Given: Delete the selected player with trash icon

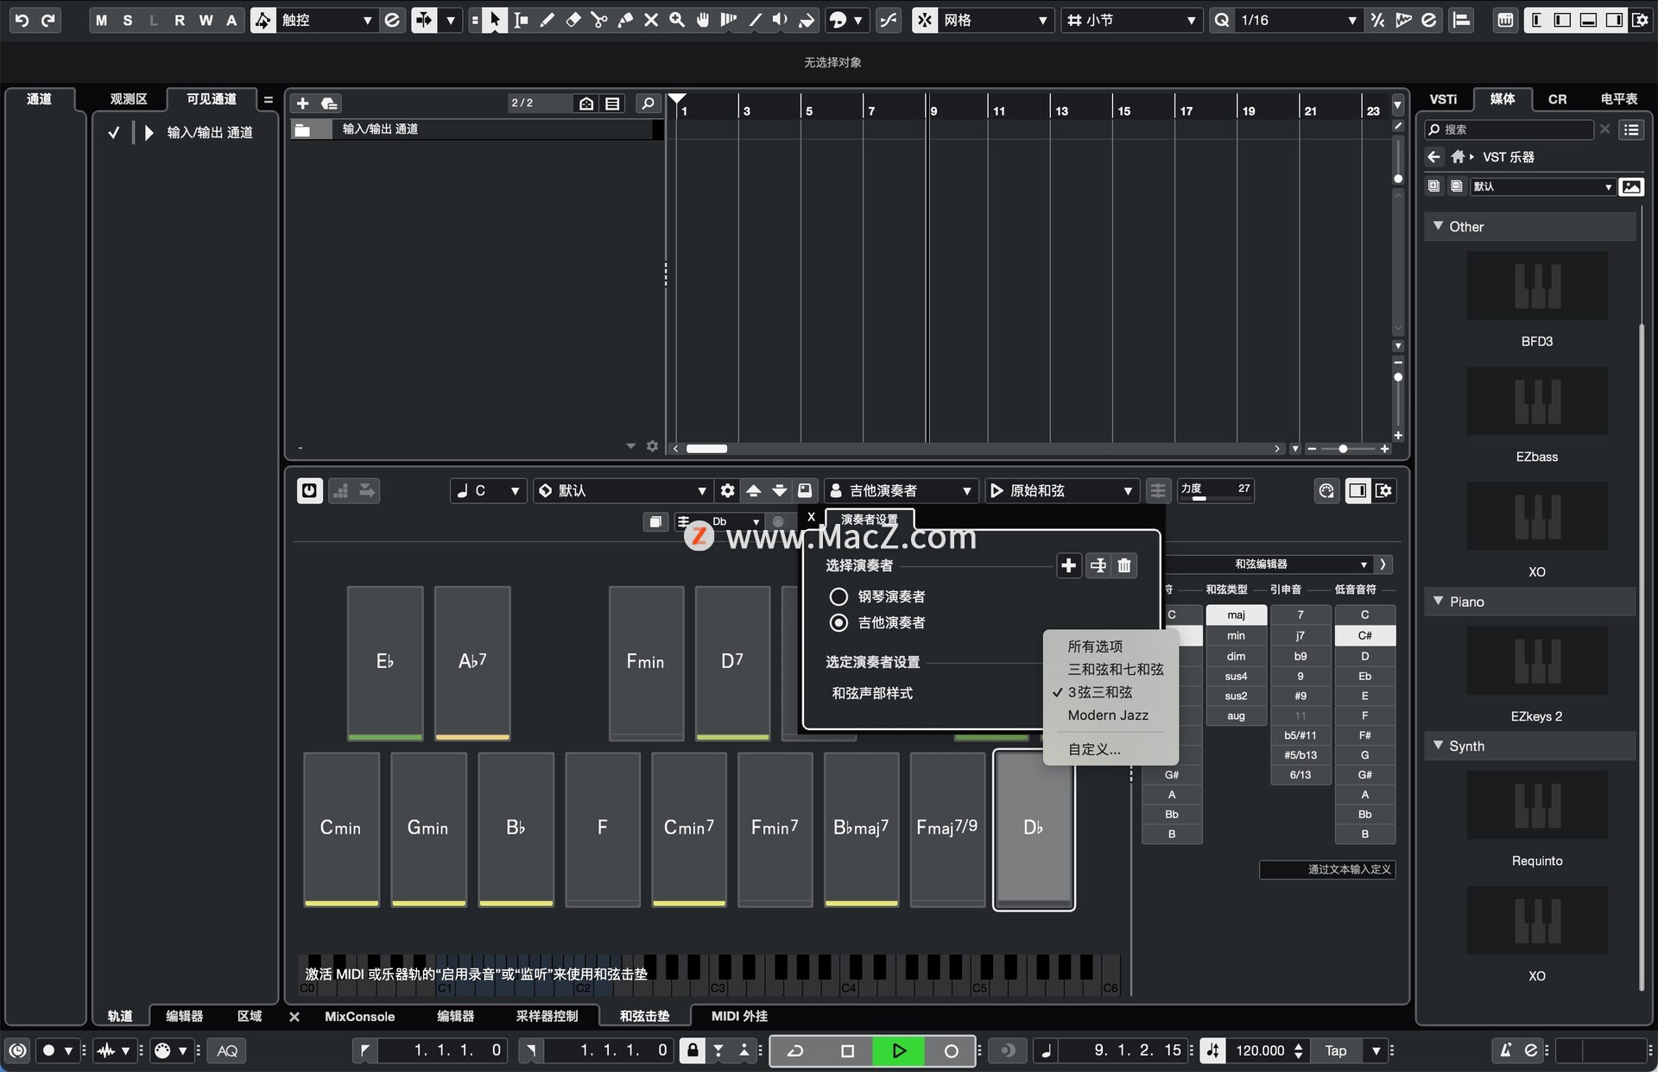Looking at the screenshot, I should (1124, 565).
